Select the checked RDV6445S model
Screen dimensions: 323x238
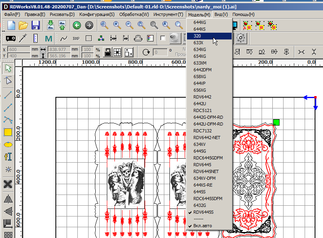[x=203, y=212]
